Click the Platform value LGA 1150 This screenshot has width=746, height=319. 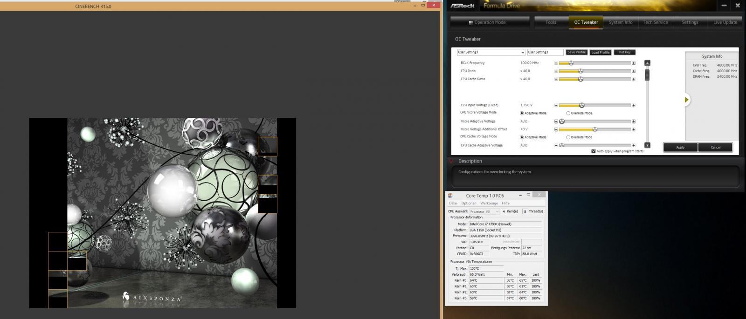click(505, 230)
